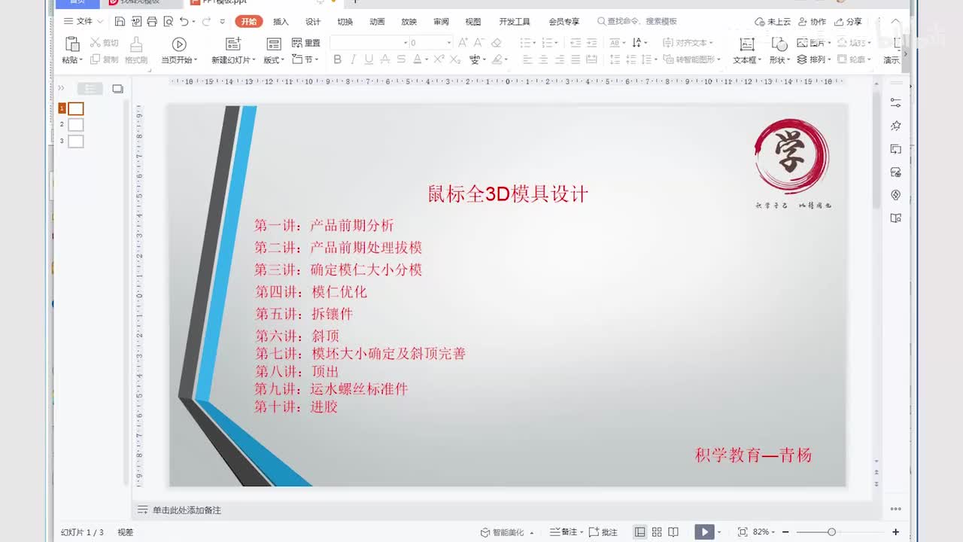Expand the Arrange (排列) dropdown
This screenshot has width=963, height=542.
(814, 59)
